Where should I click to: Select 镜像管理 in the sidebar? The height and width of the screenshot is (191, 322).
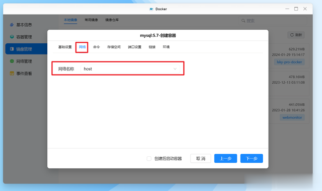tap(26, 49)
